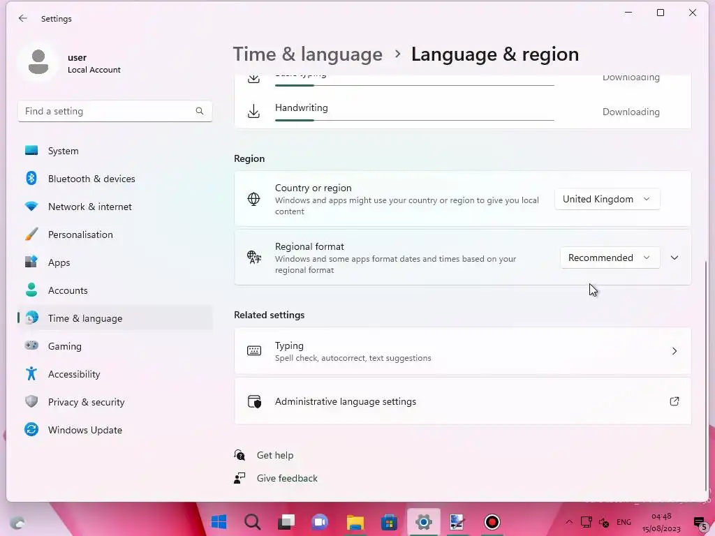Open Typing settings via its chevron

(675, 350)
